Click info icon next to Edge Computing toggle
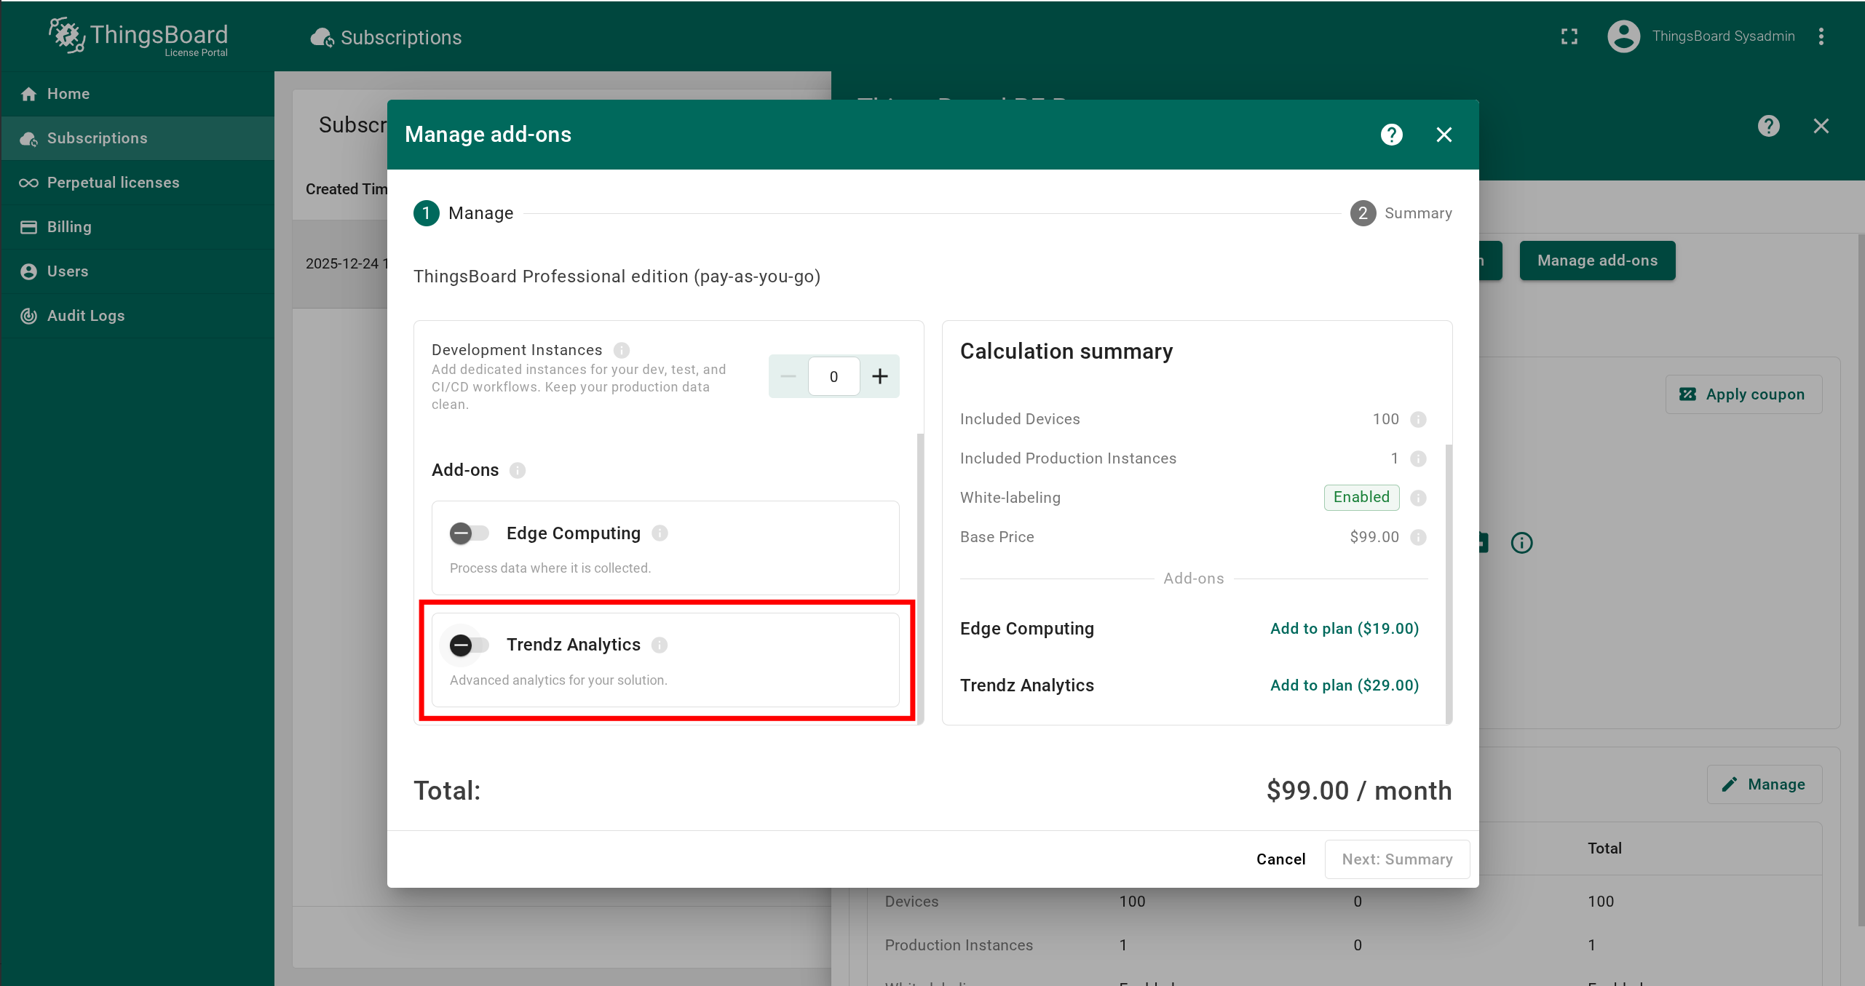This screenshot has height=986, width=1865. pos(660,533)
